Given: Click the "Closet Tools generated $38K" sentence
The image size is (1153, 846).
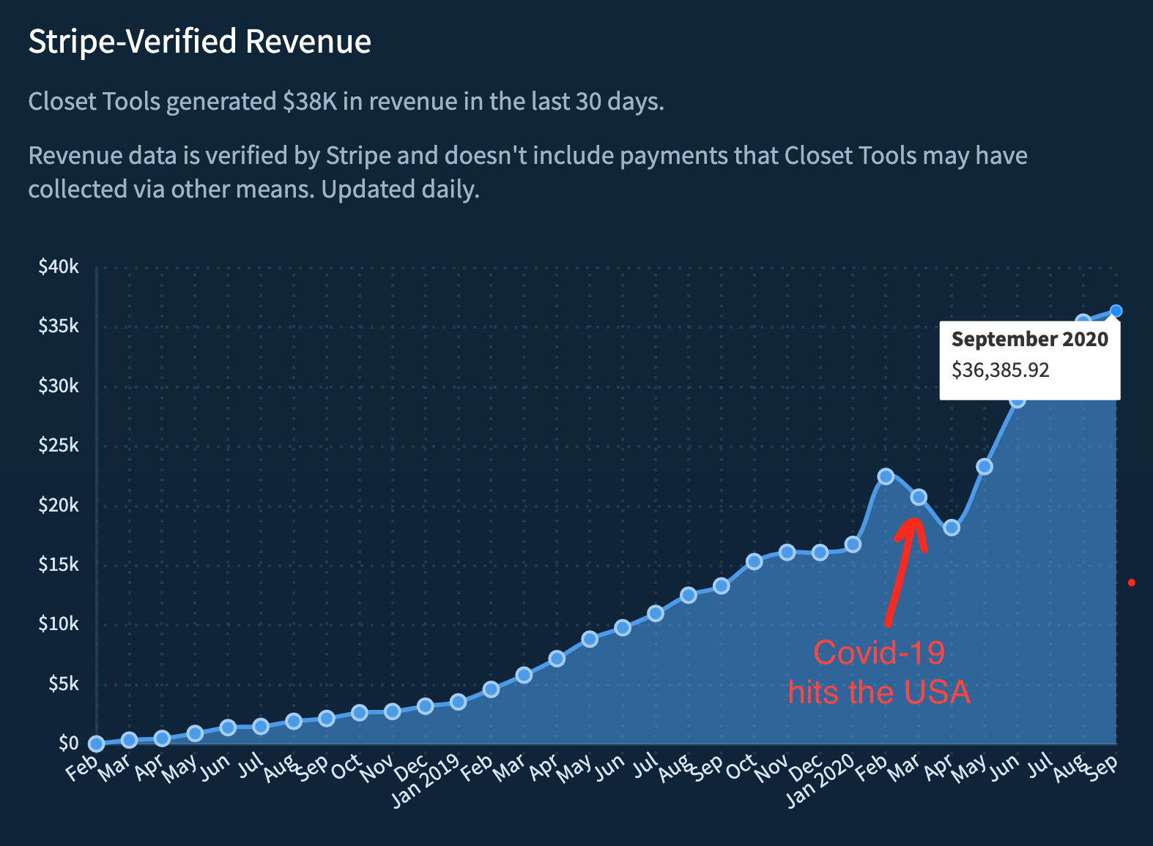Looking at the screenshot, I should 346,101.
